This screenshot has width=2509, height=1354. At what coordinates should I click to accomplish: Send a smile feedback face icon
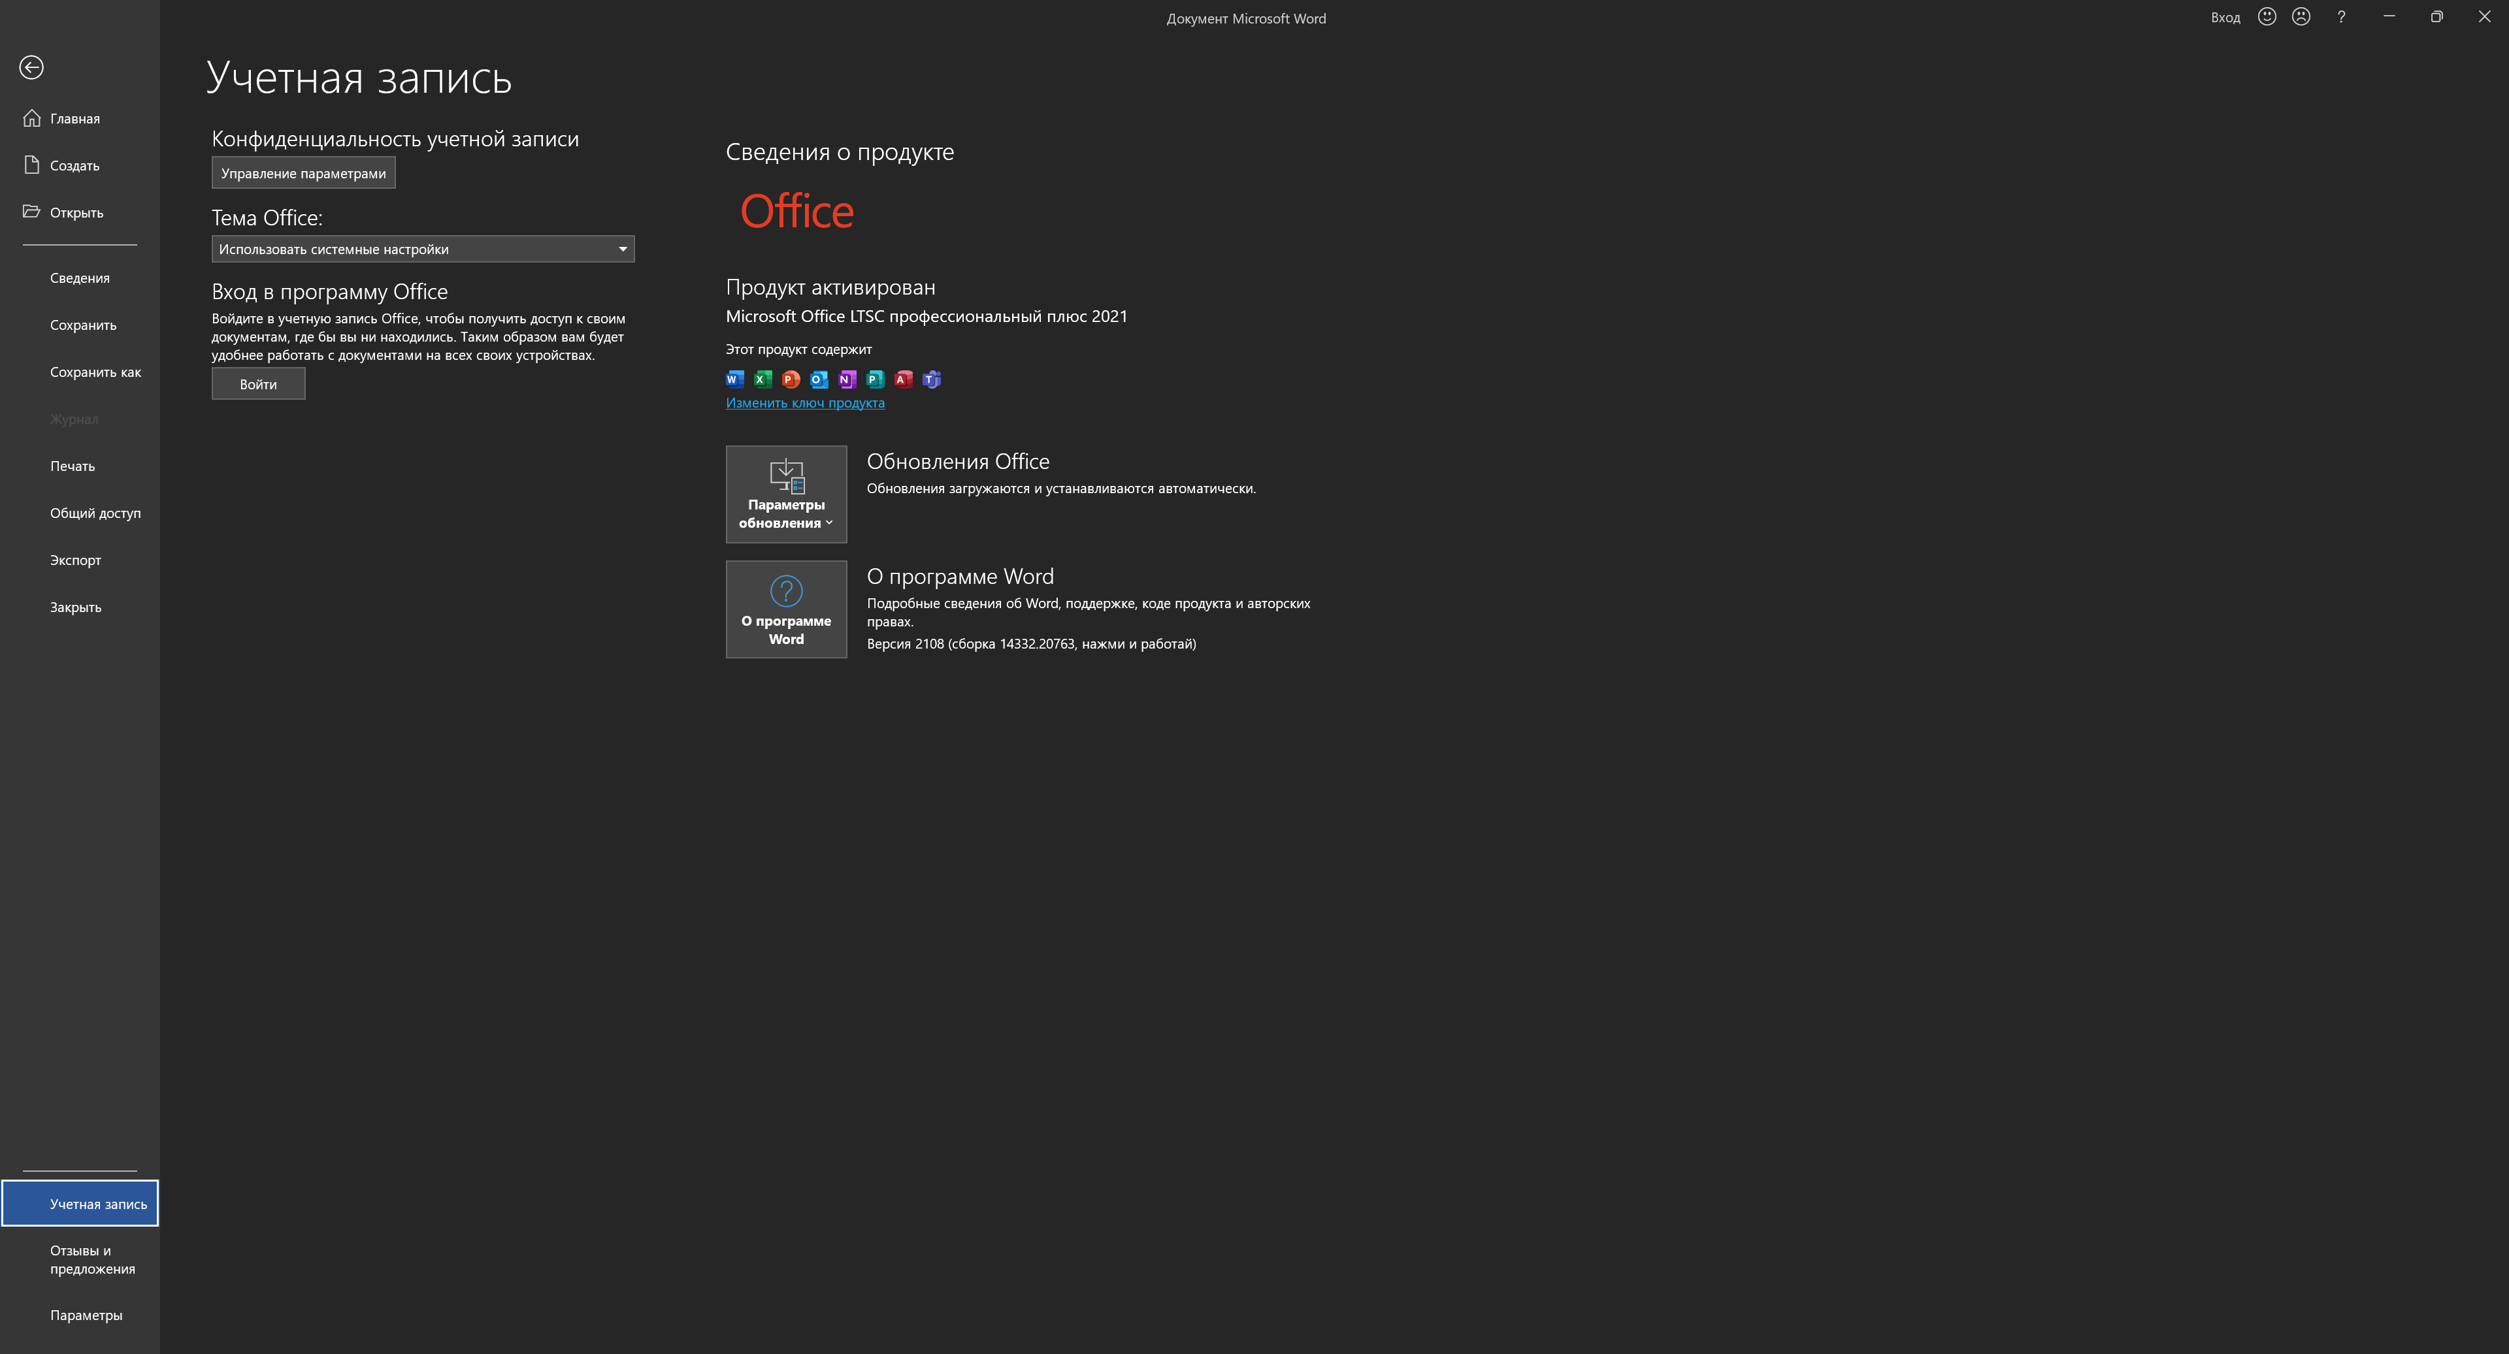(x=2267, y=16)
